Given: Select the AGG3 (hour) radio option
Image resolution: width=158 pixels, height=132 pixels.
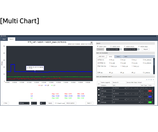Looking at the screenshot, I should click(125, 46).
